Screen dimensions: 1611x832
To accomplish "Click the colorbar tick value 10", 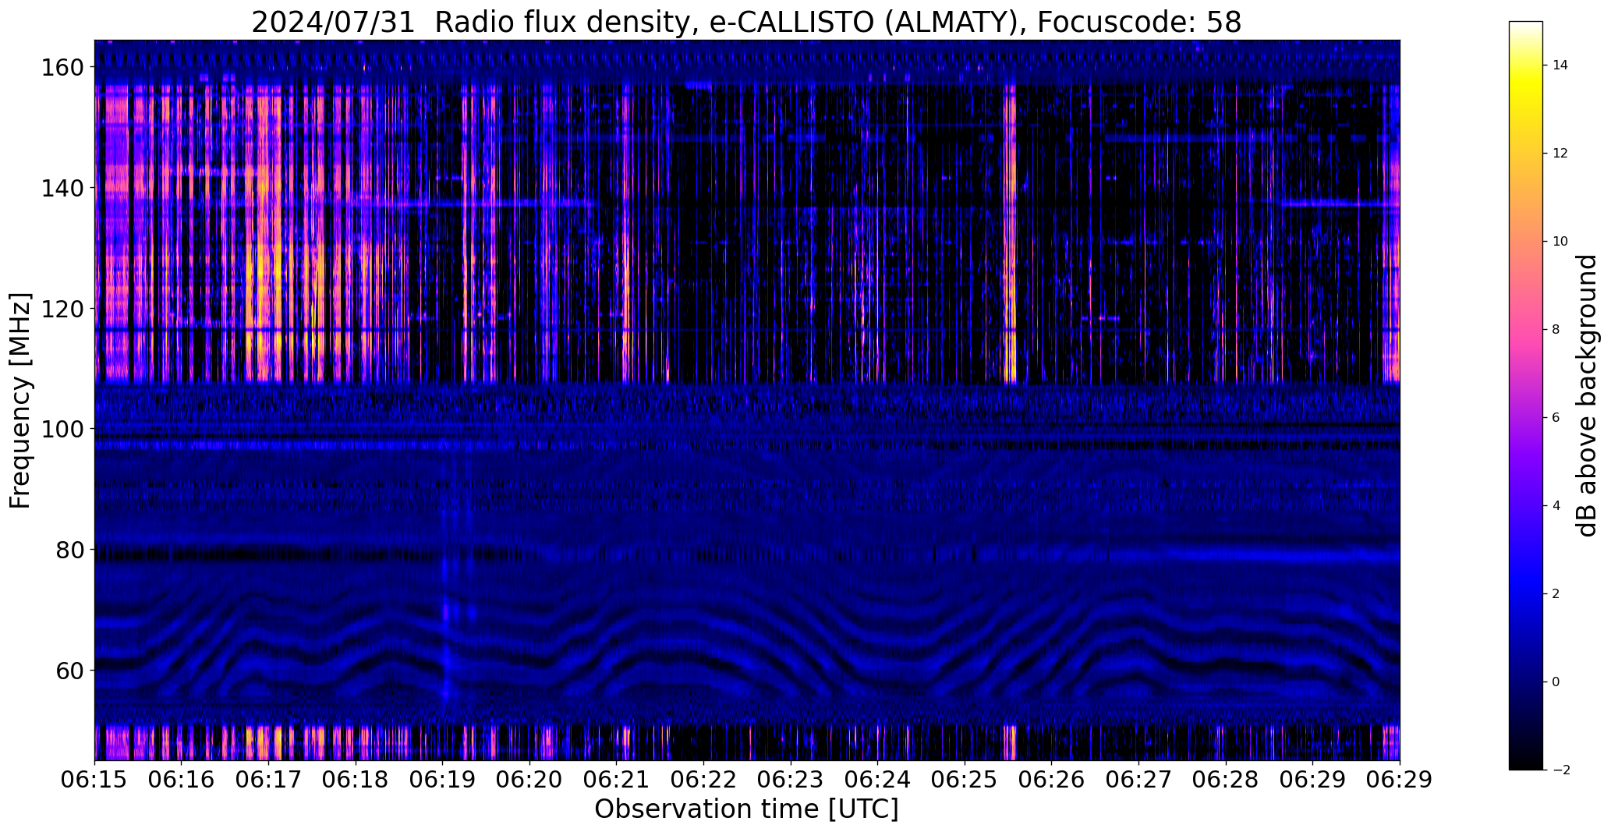I will pos(1560,241).
